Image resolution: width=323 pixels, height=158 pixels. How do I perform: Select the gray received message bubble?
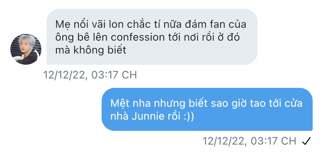[x=152, y=37]
